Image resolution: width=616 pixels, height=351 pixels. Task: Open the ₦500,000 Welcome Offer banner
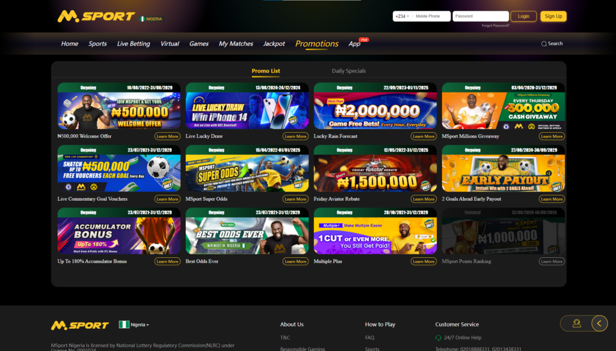(119, 106)
